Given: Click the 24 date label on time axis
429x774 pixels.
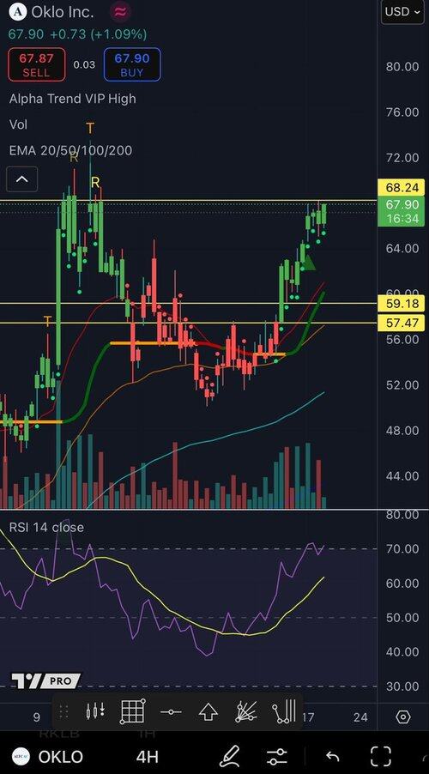Looking at the screenshot, I should (x=360, y=717).
